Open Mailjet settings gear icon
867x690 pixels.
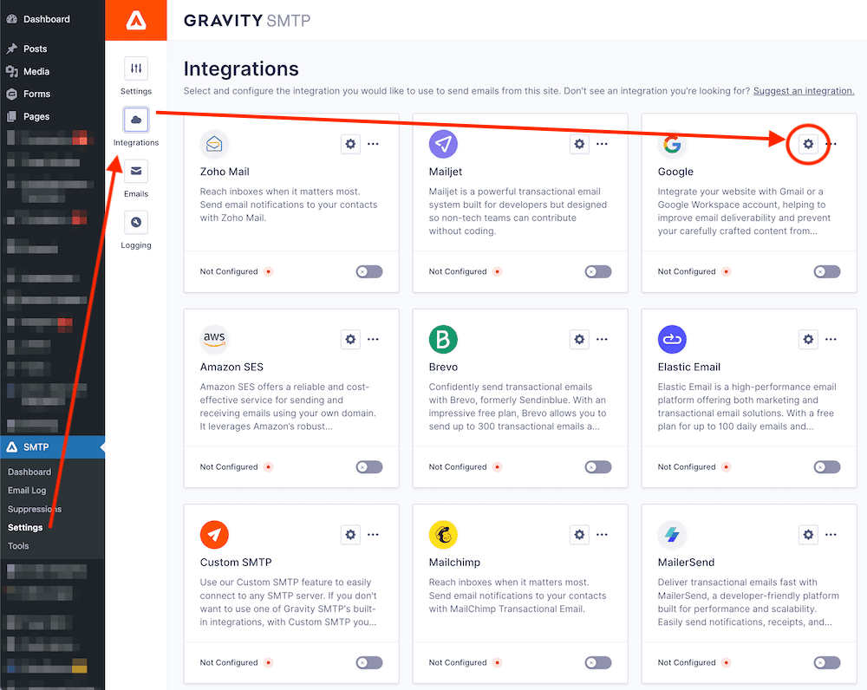point(579,144)
